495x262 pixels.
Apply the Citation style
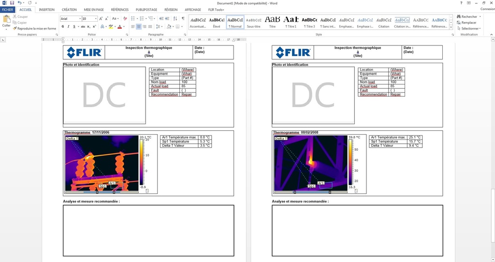pyautogui.click(x=383, y=22)
